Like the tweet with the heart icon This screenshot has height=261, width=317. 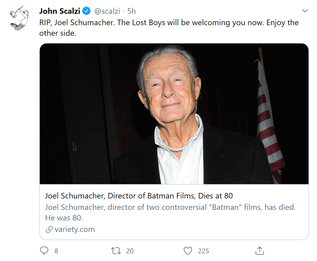point(188,250)
